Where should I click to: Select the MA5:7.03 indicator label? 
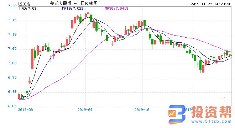point(28,9)
